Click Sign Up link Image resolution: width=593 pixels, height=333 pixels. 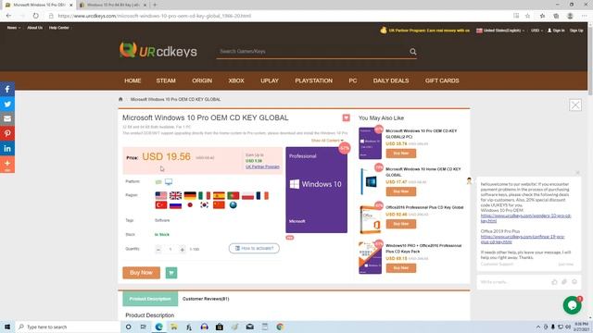pos(576,31)
